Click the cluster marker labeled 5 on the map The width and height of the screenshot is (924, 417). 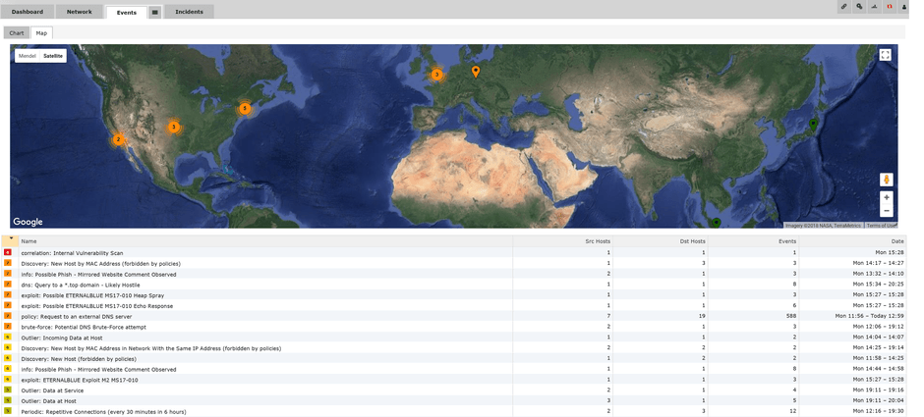tap(245, 108)
